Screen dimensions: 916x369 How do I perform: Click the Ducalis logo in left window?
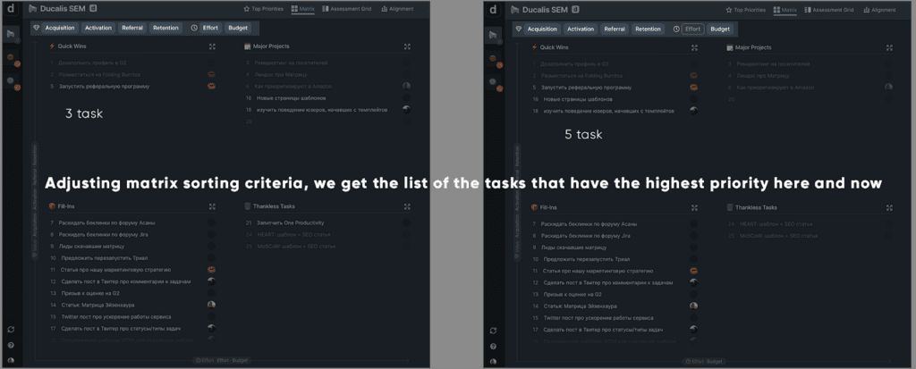tap(11, 9)
